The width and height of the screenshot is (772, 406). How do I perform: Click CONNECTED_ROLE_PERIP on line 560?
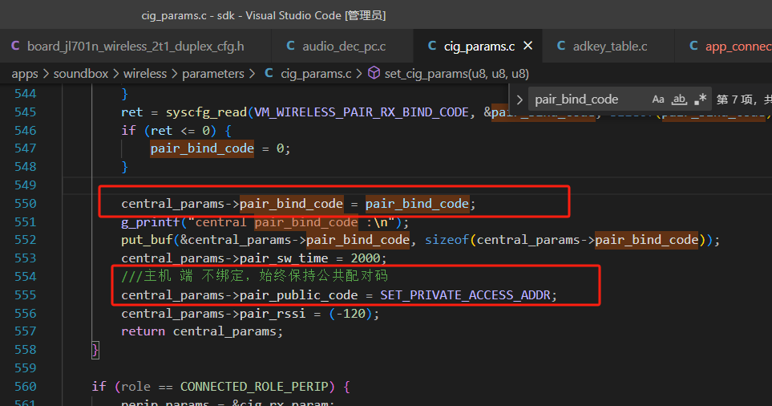[x=254, y=387]
